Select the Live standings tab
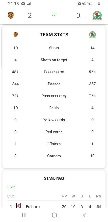108x222 pixels. [x=11, y=187]
